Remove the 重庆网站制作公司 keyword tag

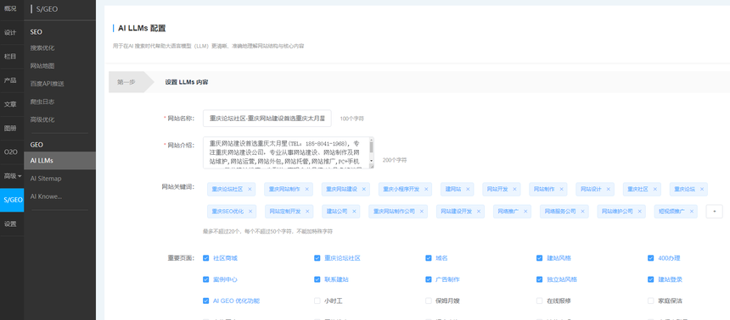pyautogui.click(x=421, y=212)
